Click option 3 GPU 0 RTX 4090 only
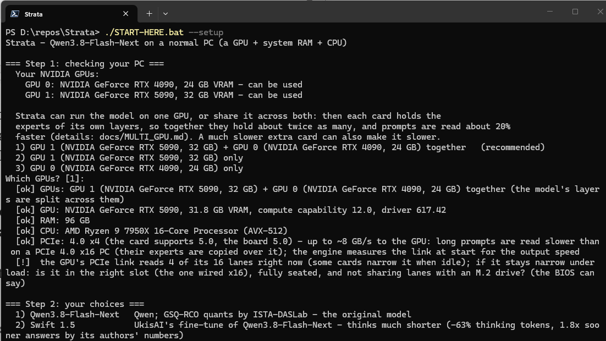 (x=129, y=168)
